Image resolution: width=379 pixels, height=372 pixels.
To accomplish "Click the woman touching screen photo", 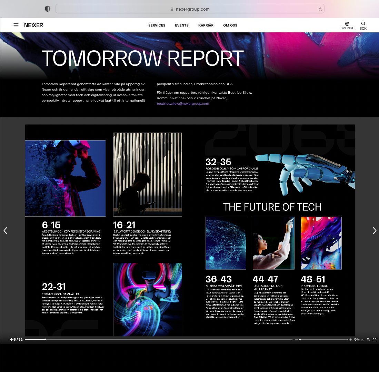I will click(273, 243).
